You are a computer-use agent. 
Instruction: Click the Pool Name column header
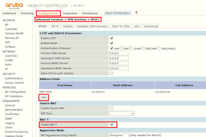click(65, 85)
